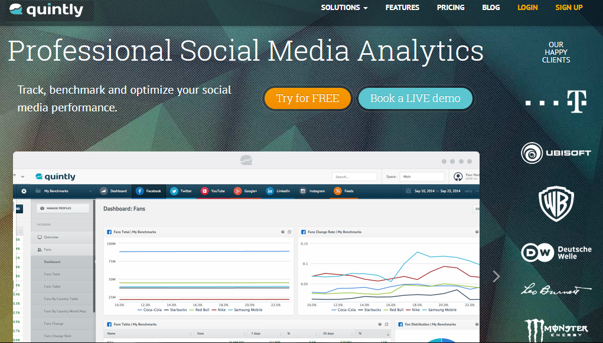
Task: Click the settings gear icon in dashboard
Action: (x=24, y=191)
